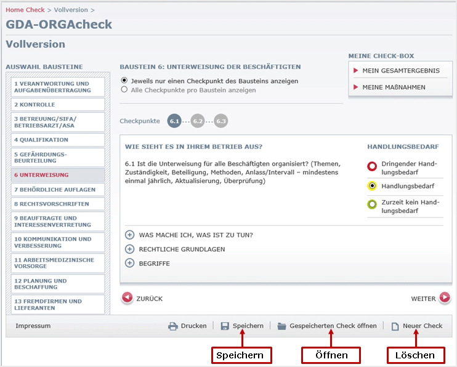
Task: Select 'Jeweils nur einen Checkpunkt' radio option
Action: click(x=124, y=80)
